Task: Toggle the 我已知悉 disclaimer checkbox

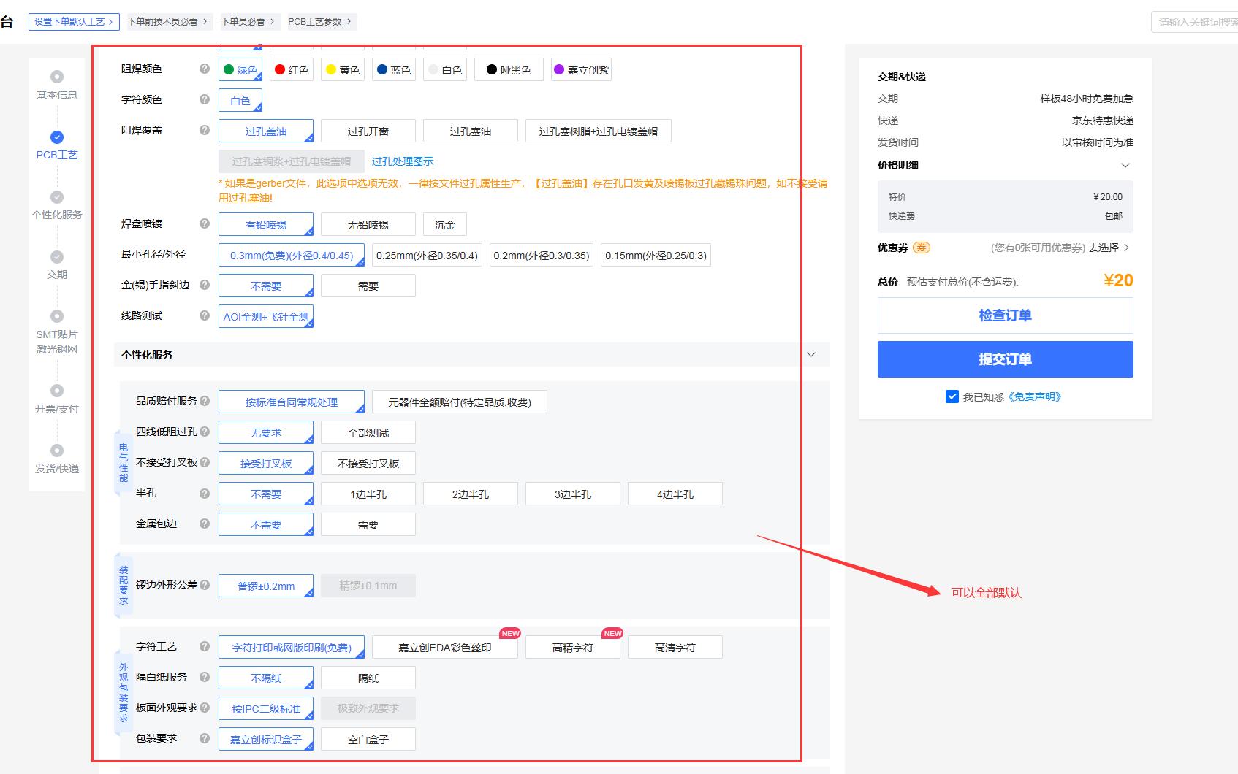Action: click(952, 396)
